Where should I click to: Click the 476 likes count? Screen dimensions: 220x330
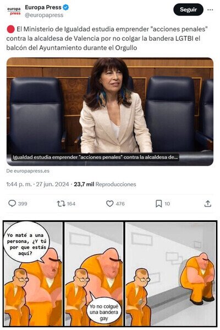click(120, 204)
